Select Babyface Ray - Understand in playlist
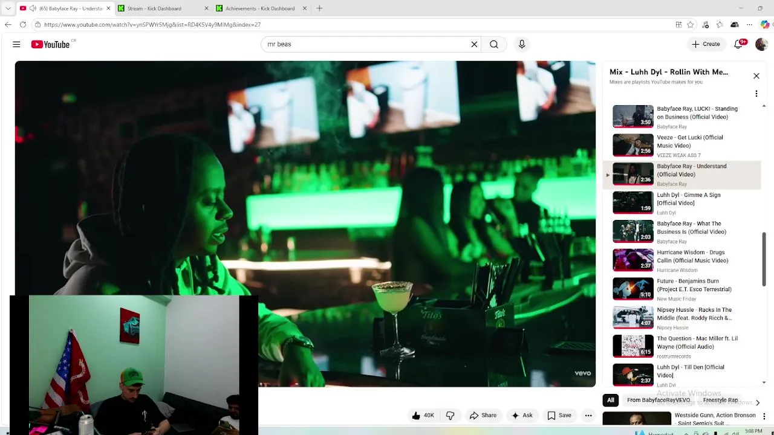 (682, 175)
